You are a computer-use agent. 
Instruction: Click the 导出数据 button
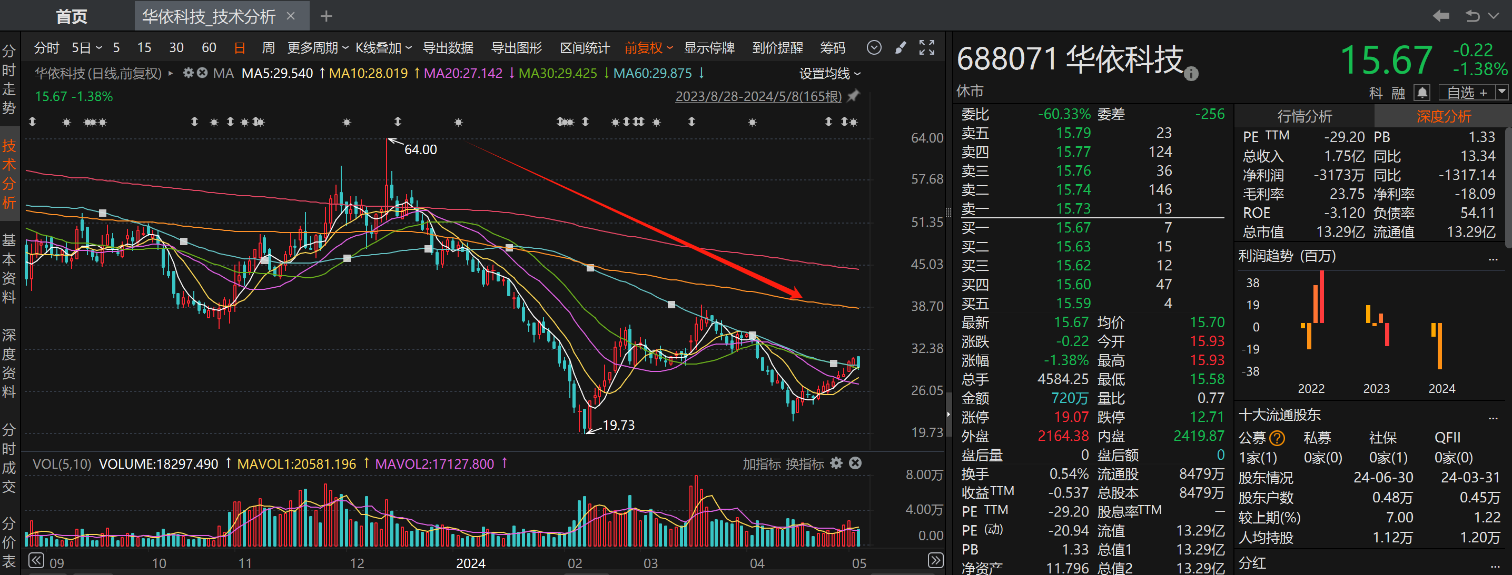tap(448, 47)
